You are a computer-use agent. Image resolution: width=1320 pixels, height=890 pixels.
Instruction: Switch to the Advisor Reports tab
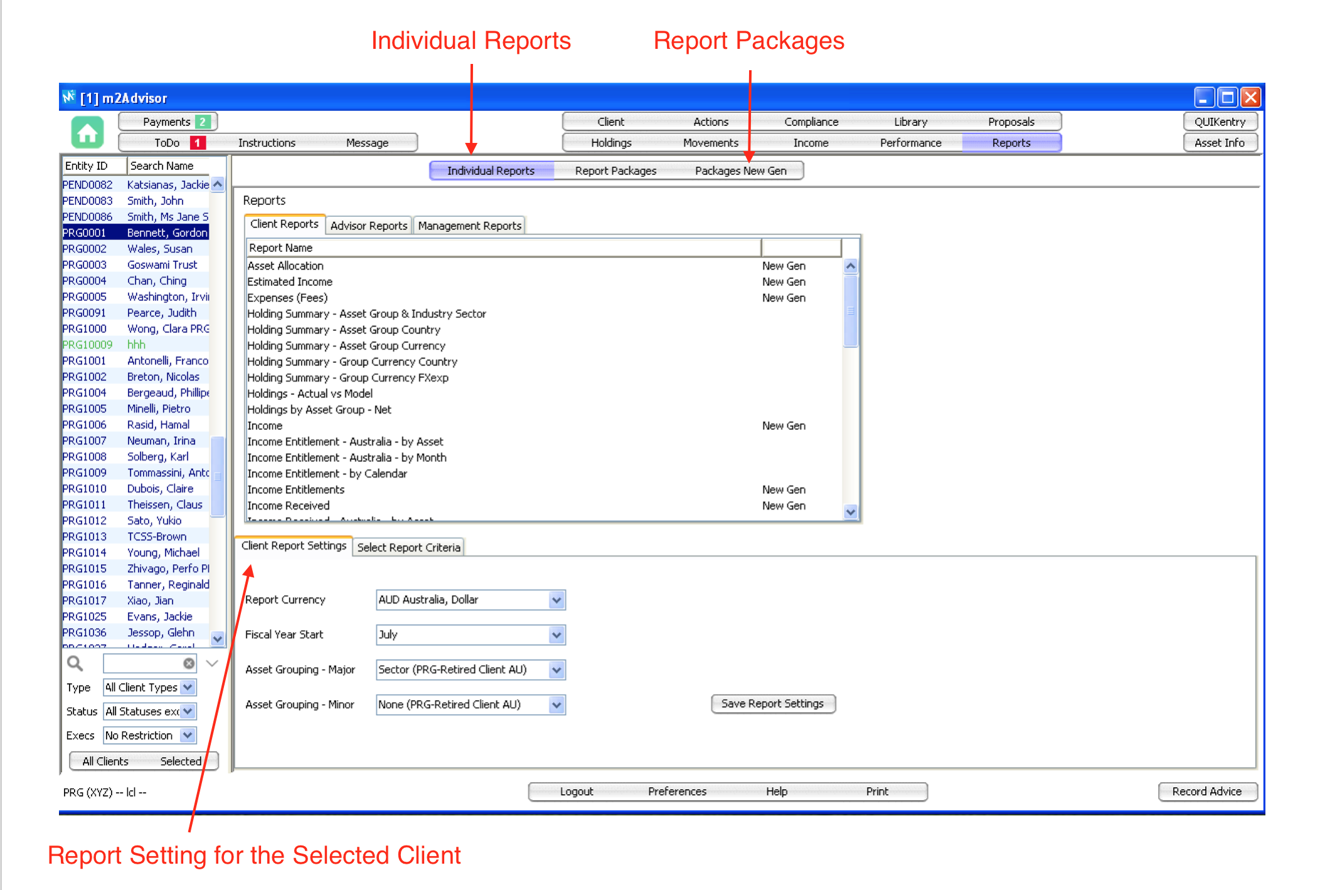click(x=369, y=226)
